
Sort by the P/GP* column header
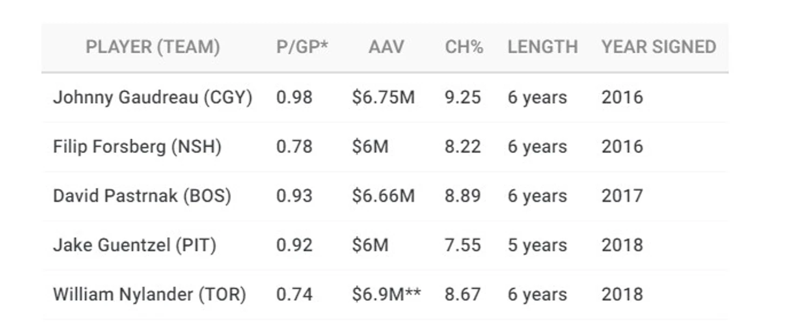coord(302,47)
